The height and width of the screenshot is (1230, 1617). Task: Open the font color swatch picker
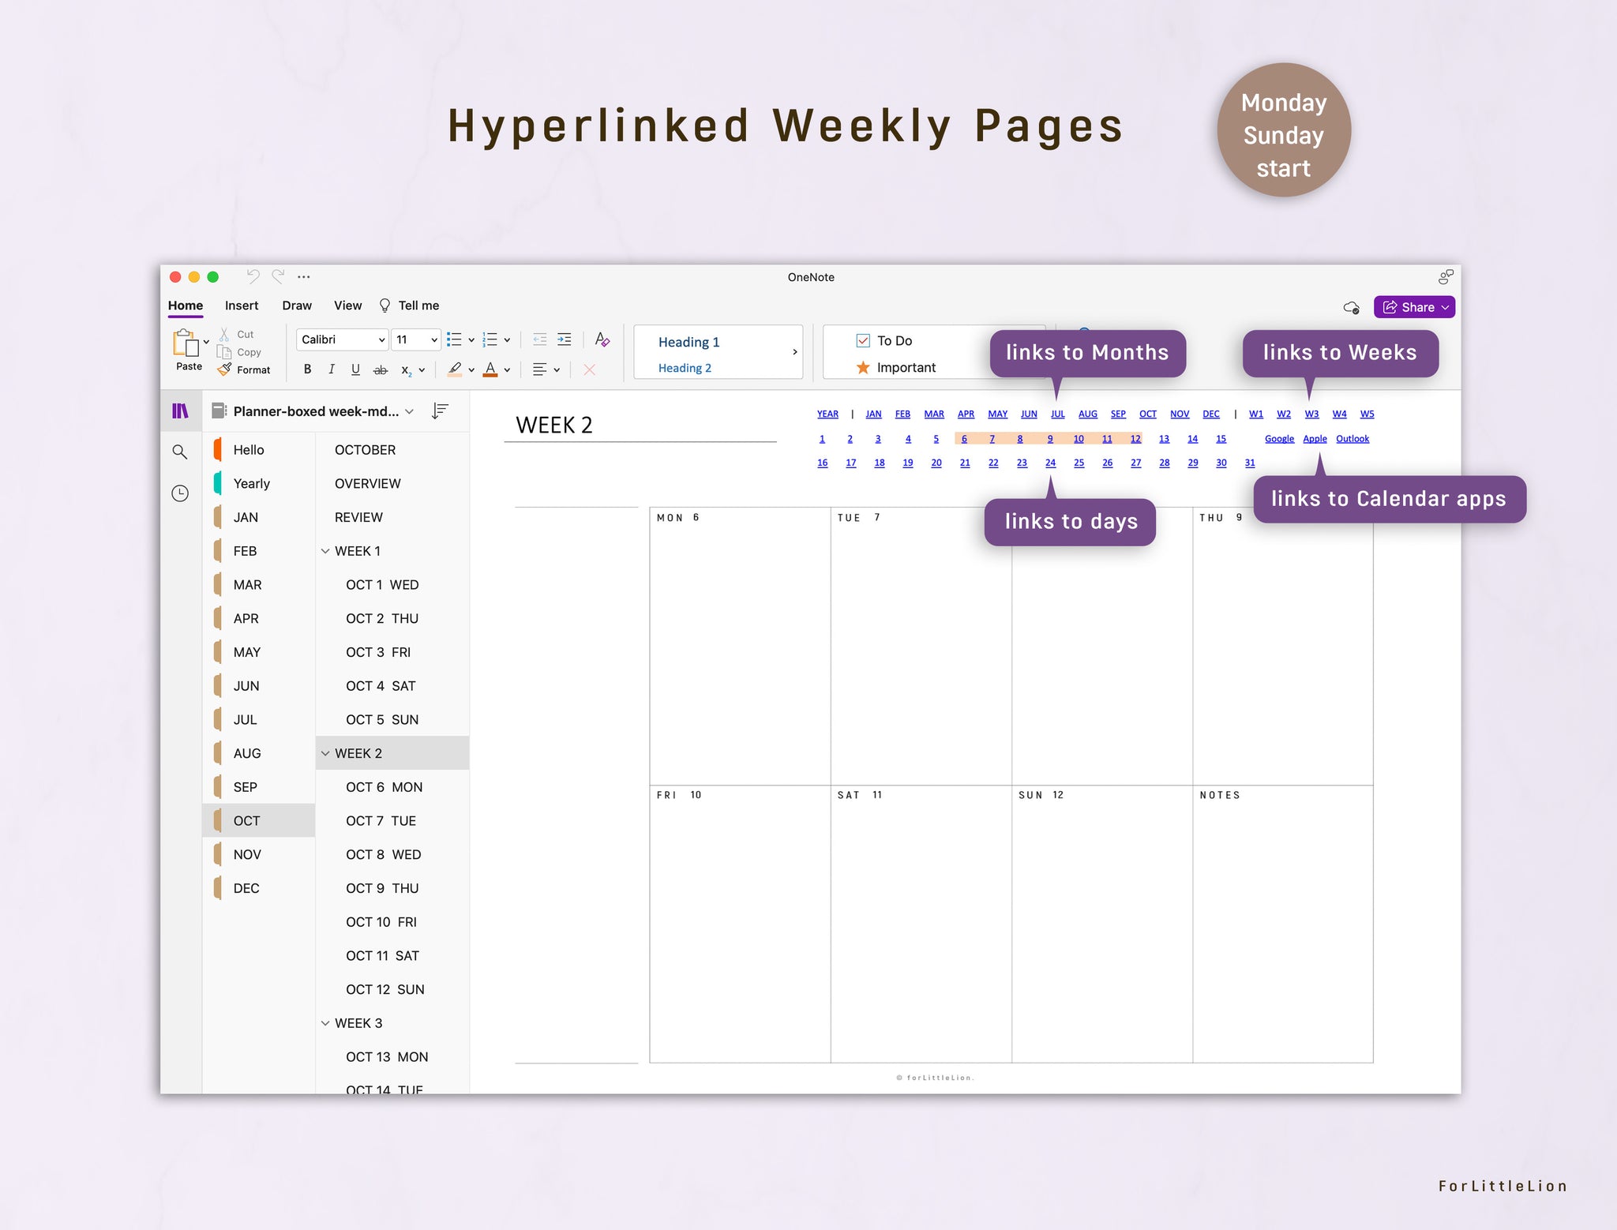coord(491,369)
